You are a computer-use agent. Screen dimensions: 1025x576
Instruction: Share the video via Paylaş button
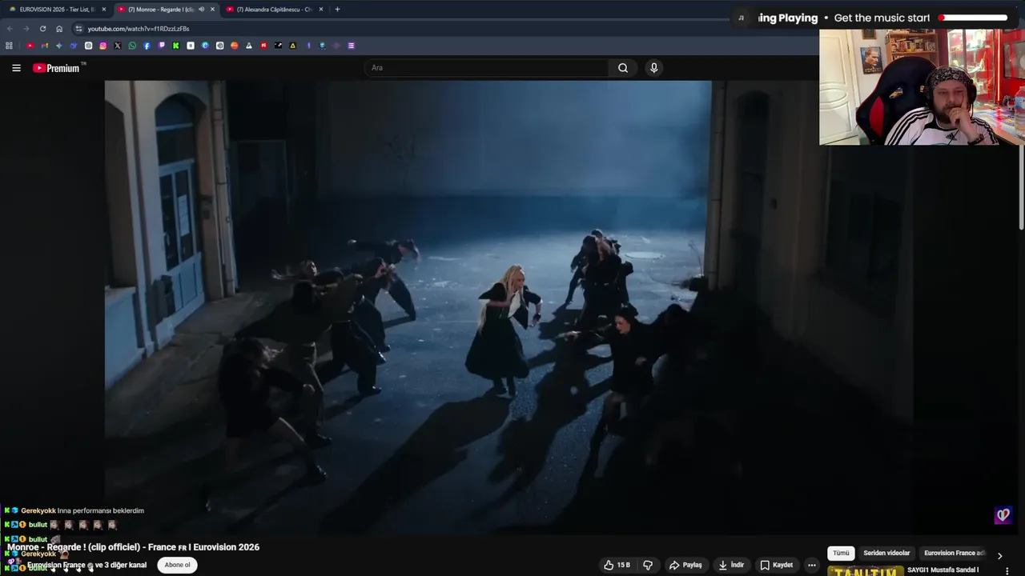point(686,565)
